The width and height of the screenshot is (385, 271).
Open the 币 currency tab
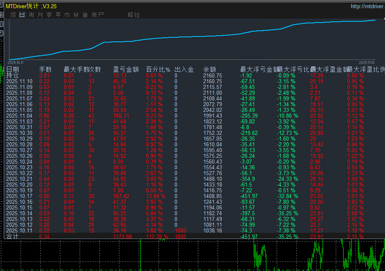[67, 15]
